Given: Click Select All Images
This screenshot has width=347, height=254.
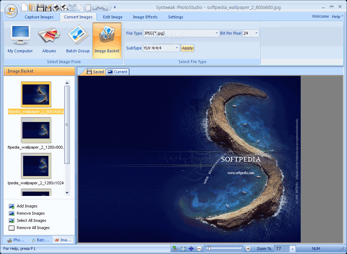Looking at the screenshot, I should (27, 221).
